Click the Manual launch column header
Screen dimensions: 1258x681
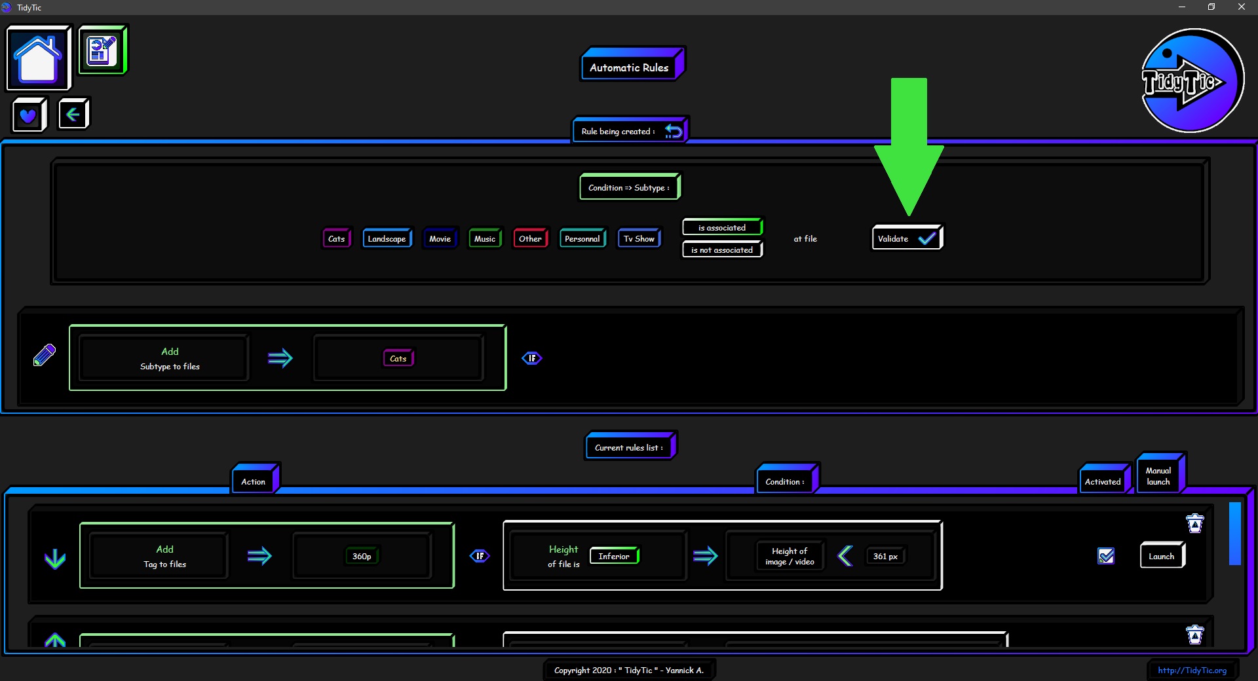[x=1162, y=473]
